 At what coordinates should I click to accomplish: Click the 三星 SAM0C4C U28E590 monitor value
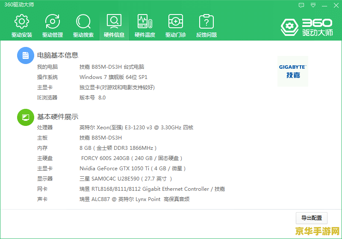[126, 179]
